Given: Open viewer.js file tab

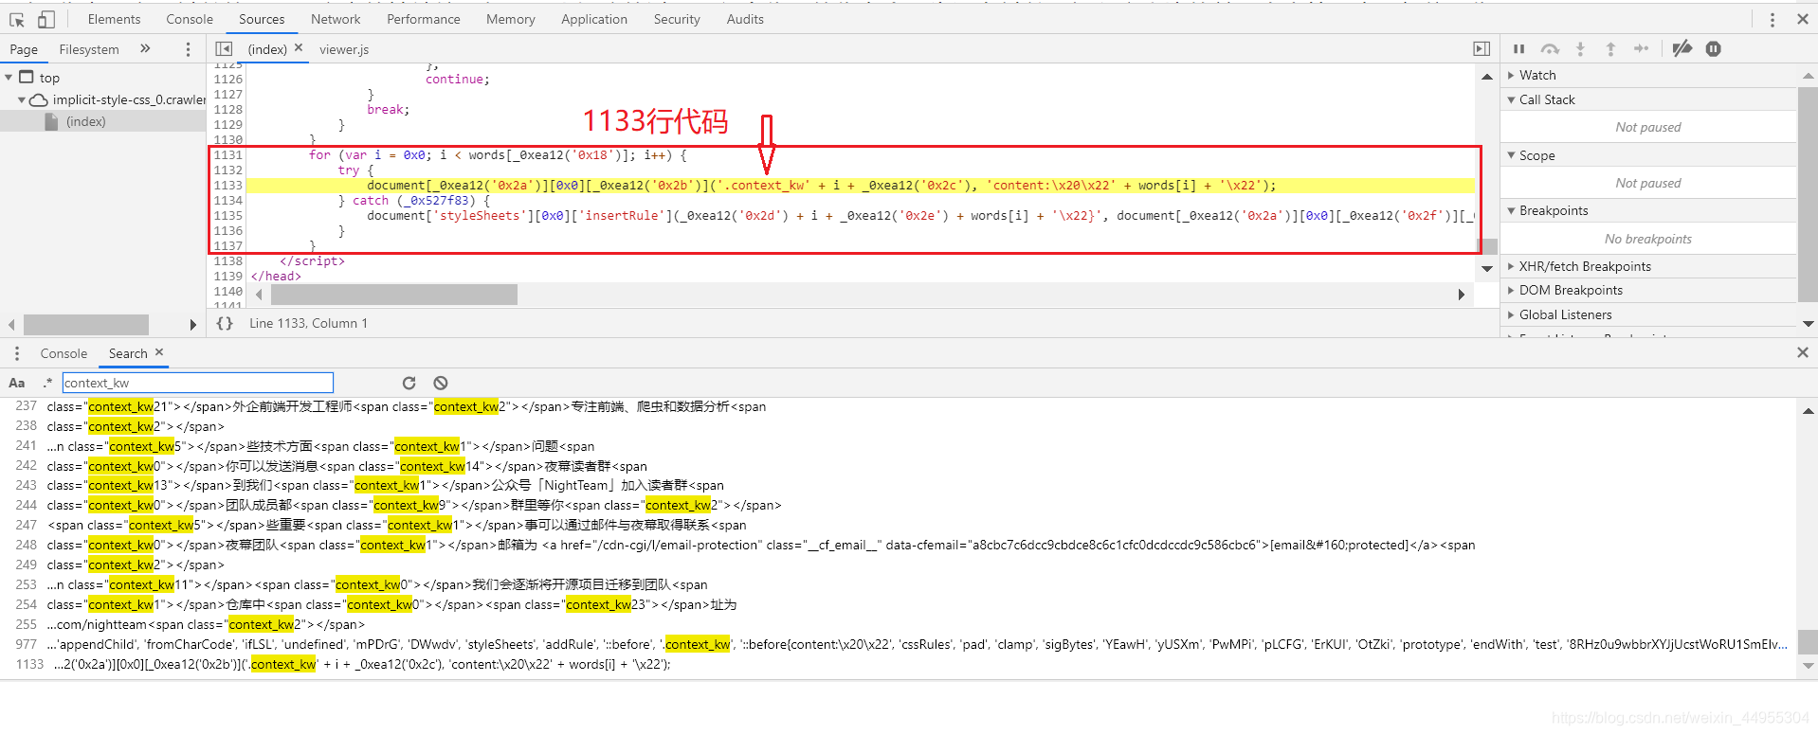Looking at the screenshot, I should click(344, 49).
